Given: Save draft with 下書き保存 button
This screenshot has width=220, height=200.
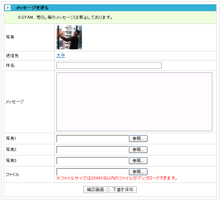Looking at the screenshot, I should pyautogui.click(x=123, y=190).
